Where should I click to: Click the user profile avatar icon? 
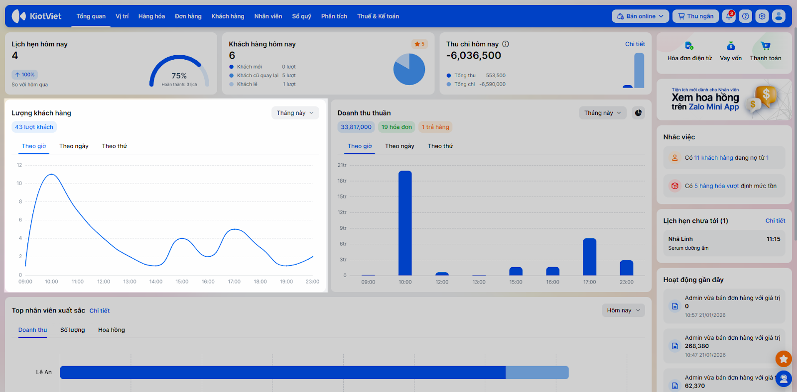click(779, 16)
